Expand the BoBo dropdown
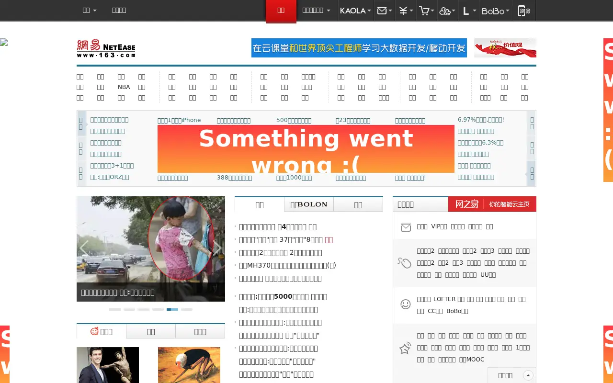Viewport: 613px width, 383px height. 496,11
